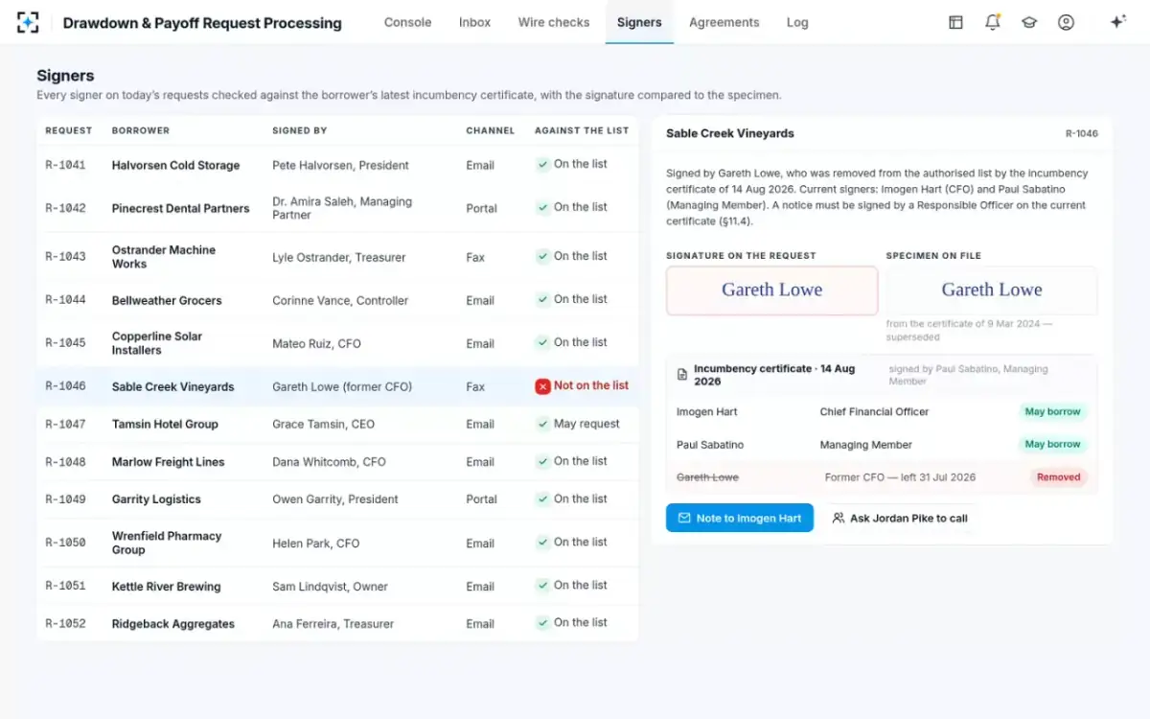Select the Marlow Freight Lines row
Image resolution: width=1150 pixels, height=719 pixels.
[x=337, y=462]
